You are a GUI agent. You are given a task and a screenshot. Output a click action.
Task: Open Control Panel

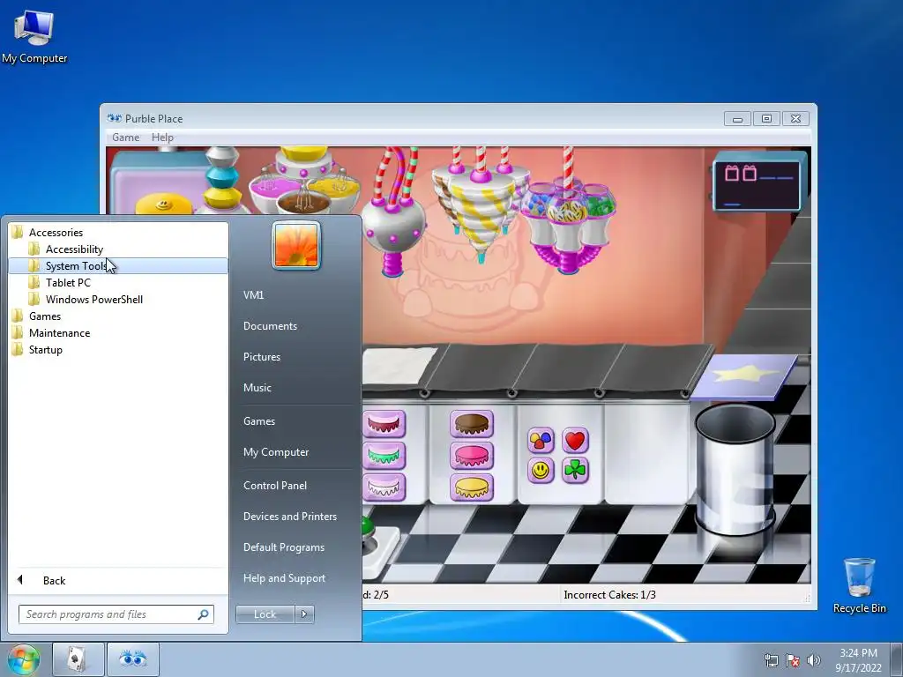pyautogui.click(x=275, y=486)
